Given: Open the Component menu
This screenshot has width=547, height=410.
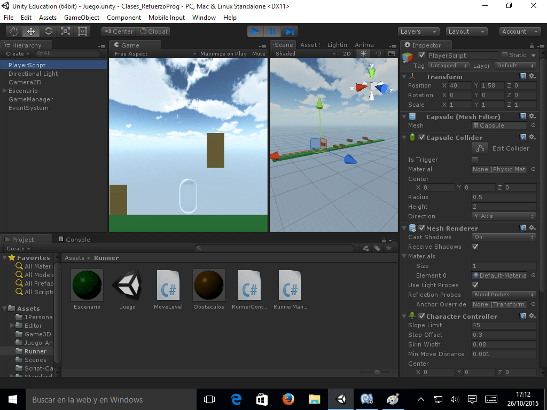Looking at the screenshot, I should 124,18.
